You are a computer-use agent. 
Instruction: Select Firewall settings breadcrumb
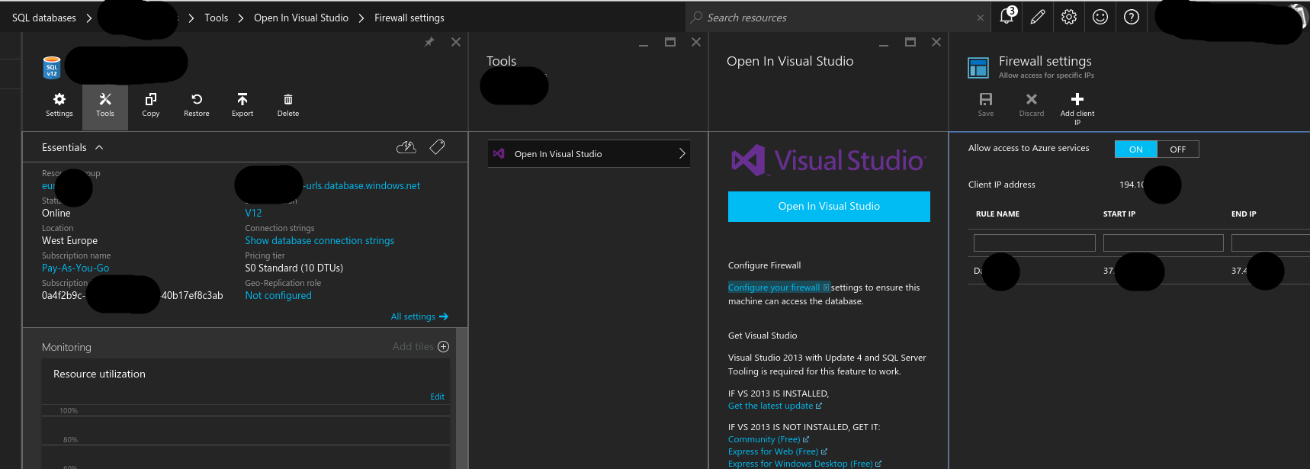click(409, 18)
